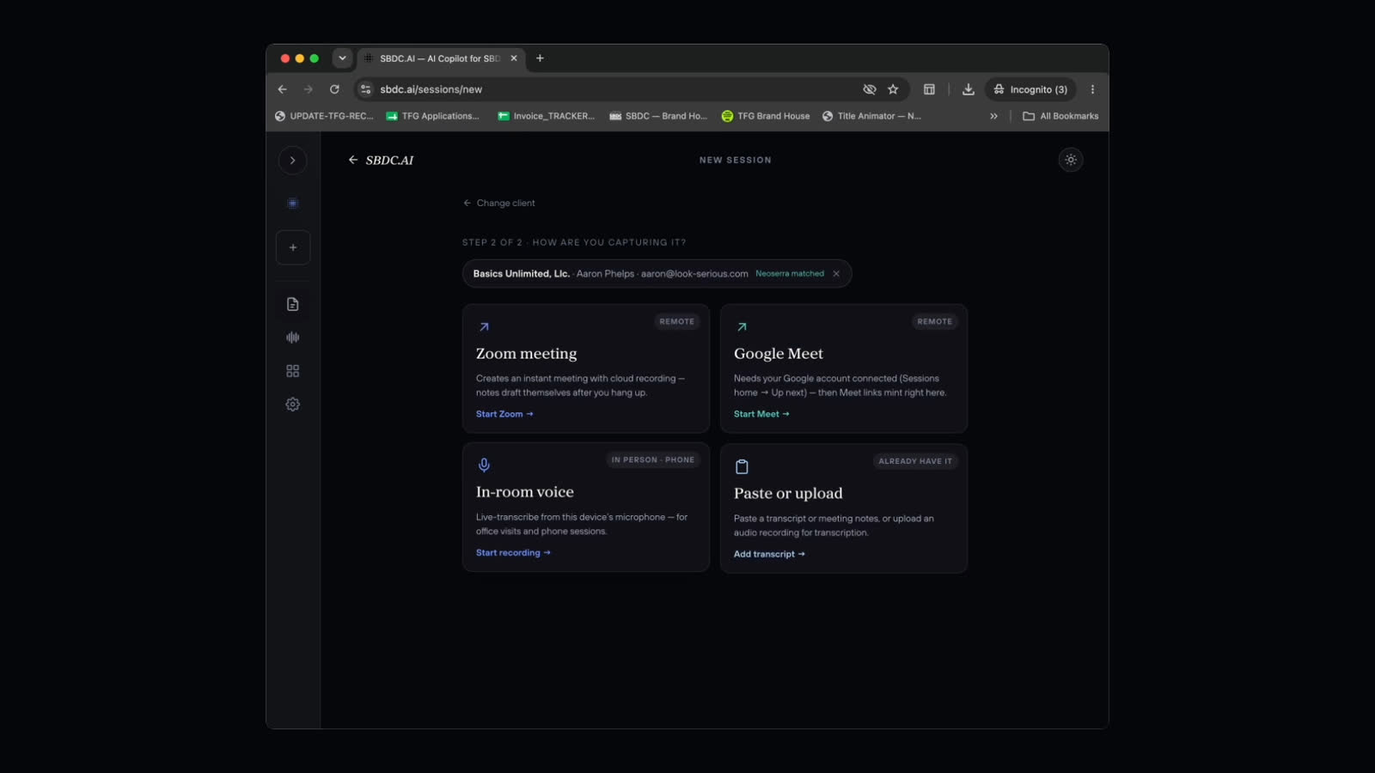Select the In-room voice card title
The height and width of the screenshot is (773, 1375).
point(525,492)
